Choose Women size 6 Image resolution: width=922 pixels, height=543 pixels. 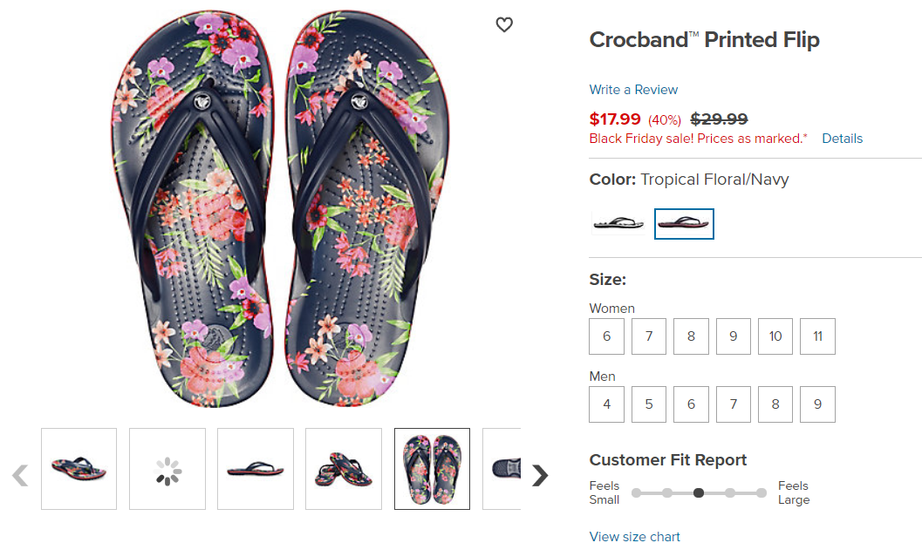point(607,336)
